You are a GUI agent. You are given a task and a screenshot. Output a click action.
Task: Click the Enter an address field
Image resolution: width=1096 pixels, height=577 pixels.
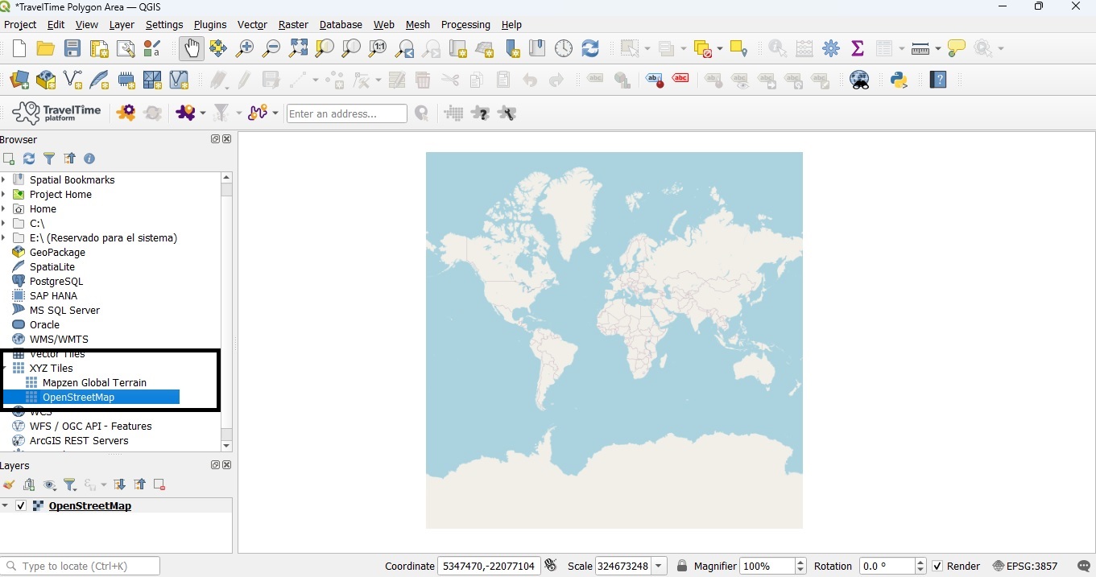coord(346,114)
